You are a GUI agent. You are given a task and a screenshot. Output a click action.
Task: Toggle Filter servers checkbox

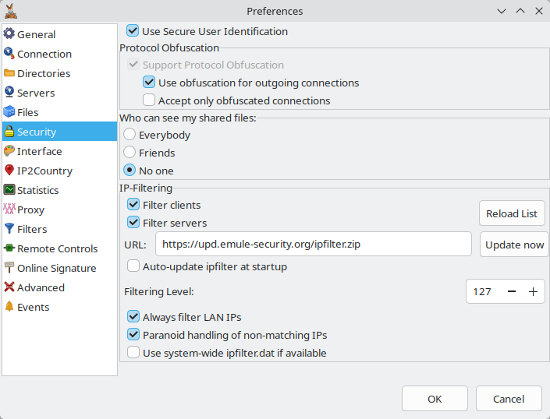pos(133,222)
